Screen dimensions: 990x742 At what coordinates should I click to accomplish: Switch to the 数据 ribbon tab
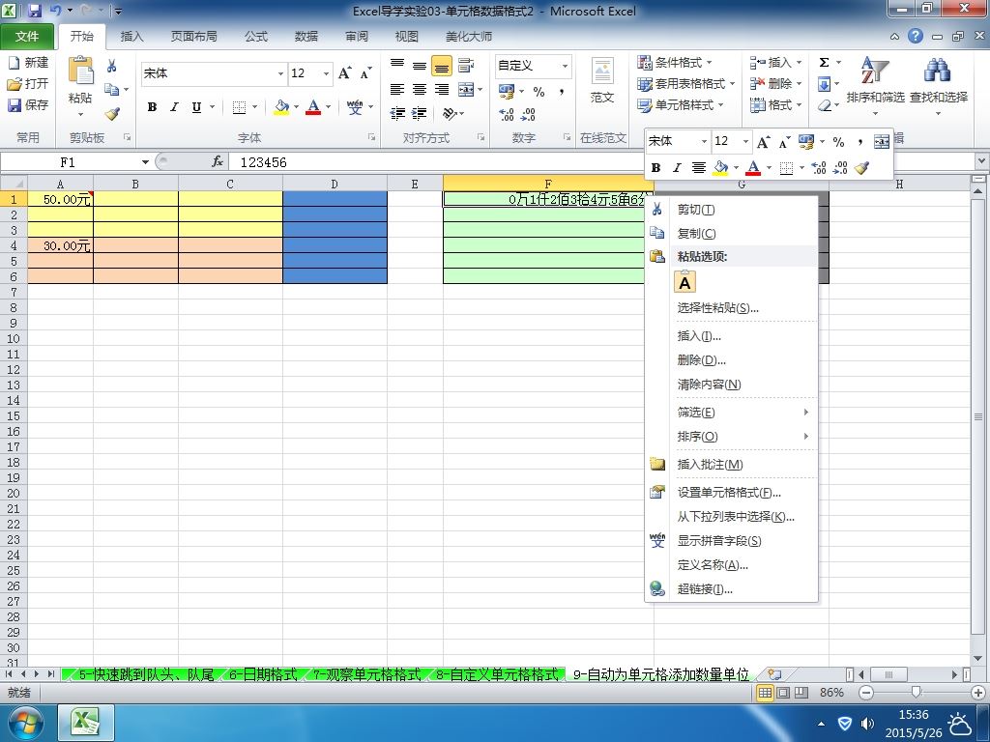click(x=306, y=37)
